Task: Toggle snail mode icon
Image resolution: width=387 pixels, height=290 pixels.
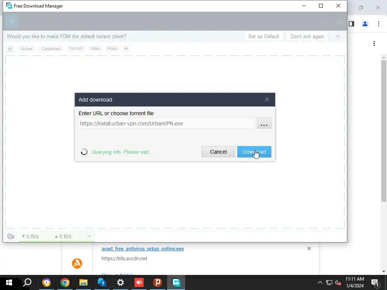Action: [11, 236]
